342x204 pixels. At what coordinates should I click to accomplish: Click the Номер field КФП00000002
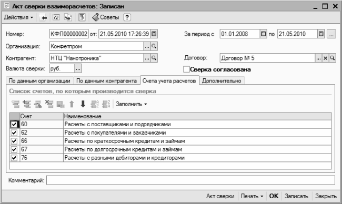tap(69, 34)
